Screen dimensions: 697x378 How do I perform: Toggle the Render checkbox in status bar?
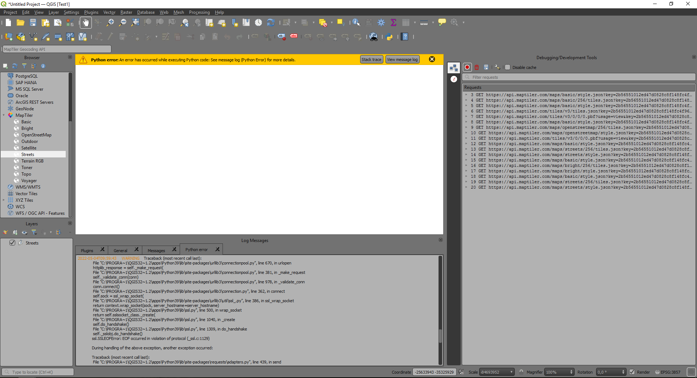[x=632, y=372]
